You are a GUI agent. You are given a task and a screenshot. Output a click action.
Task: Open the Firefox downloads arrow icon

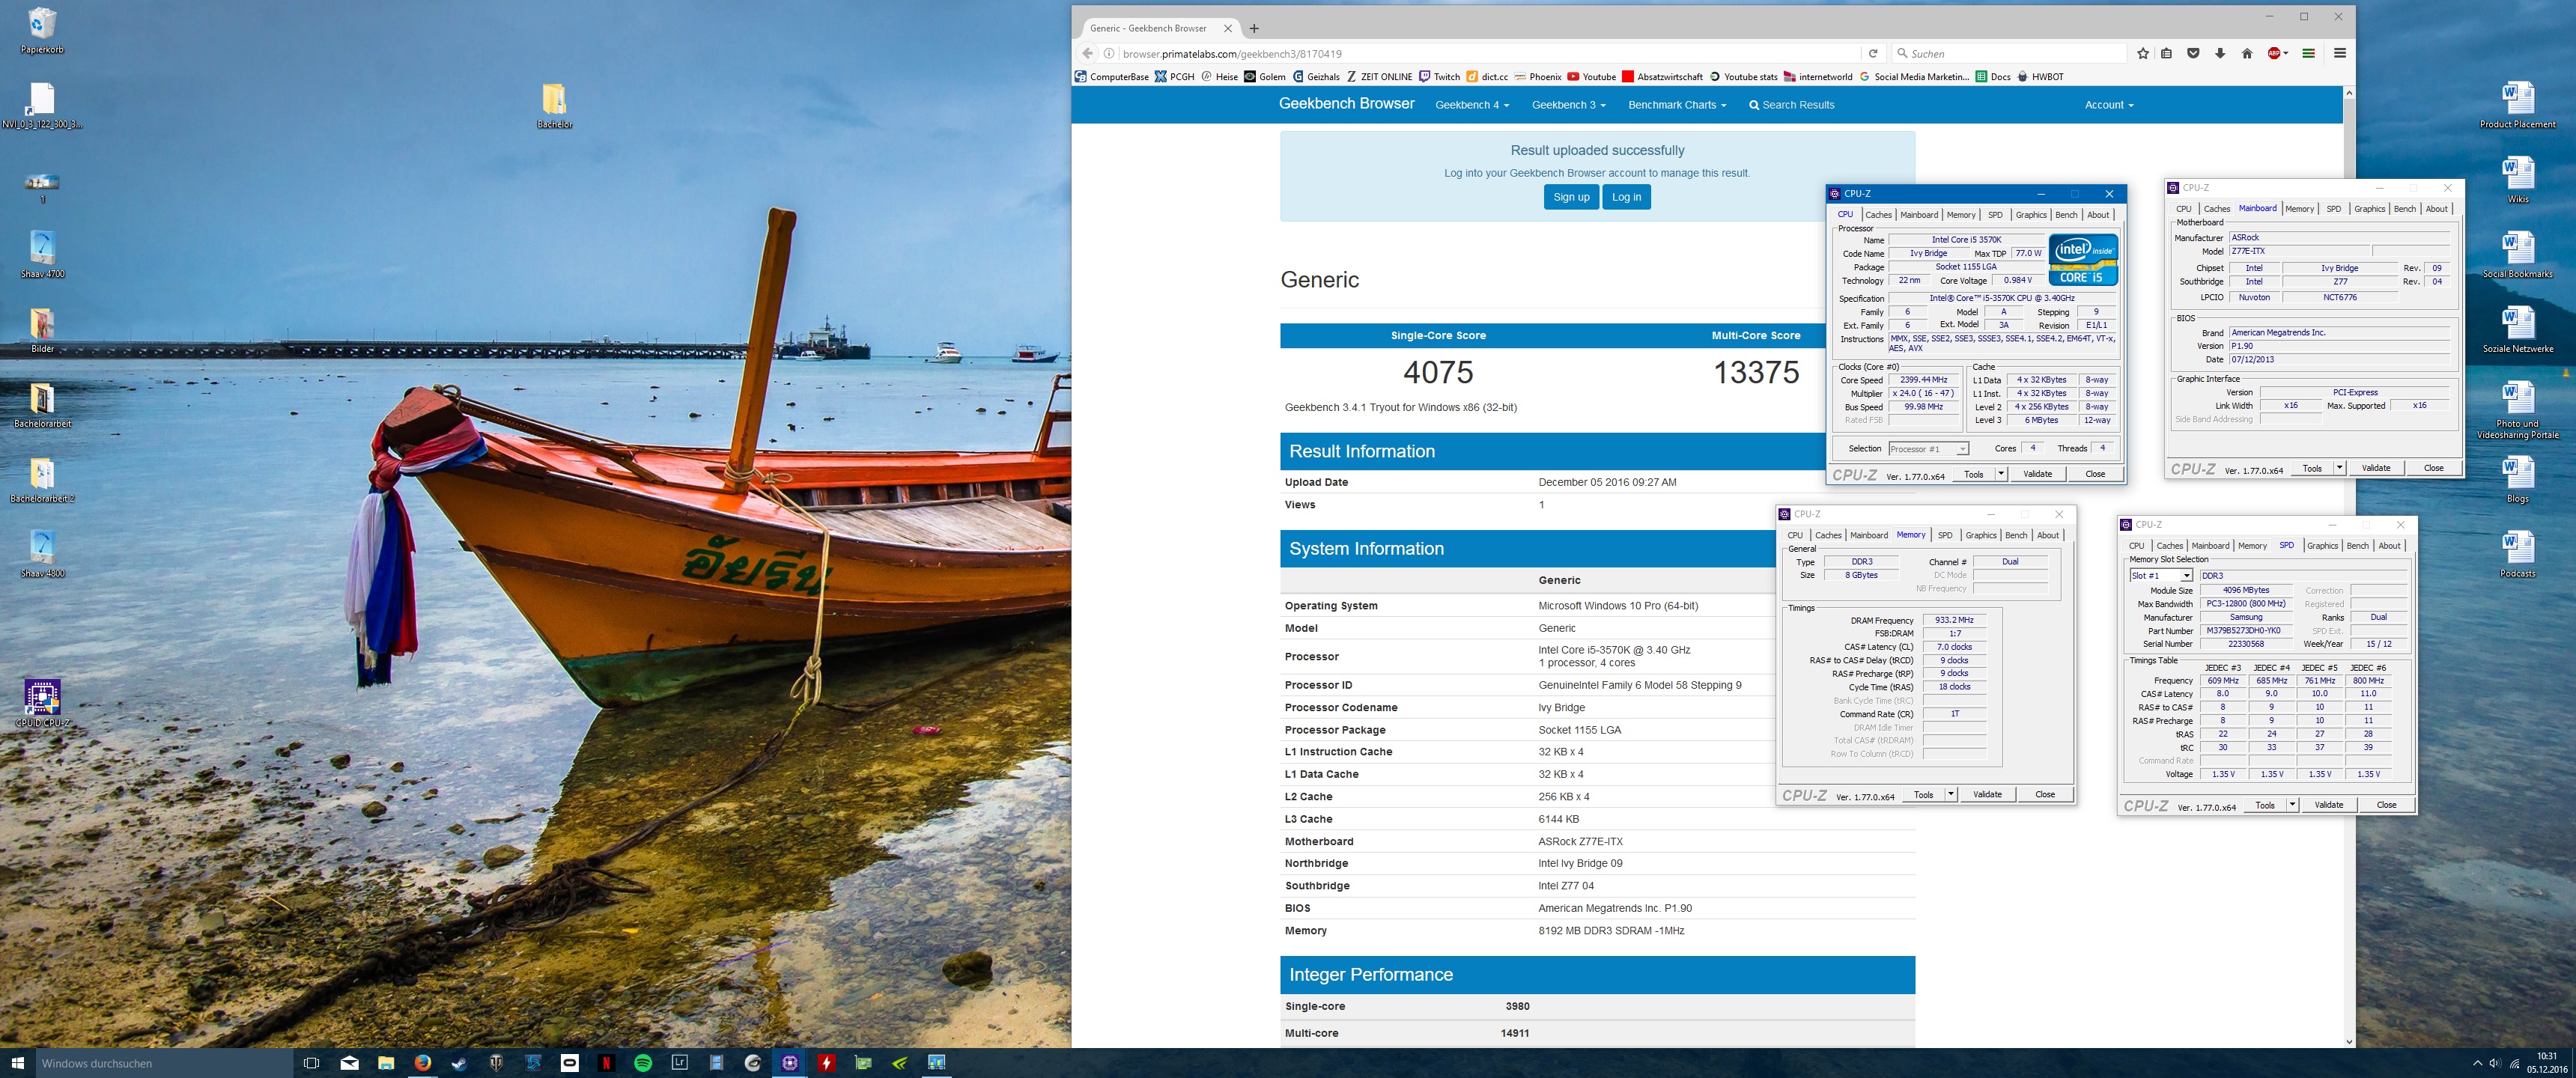tap(2220, 53)
